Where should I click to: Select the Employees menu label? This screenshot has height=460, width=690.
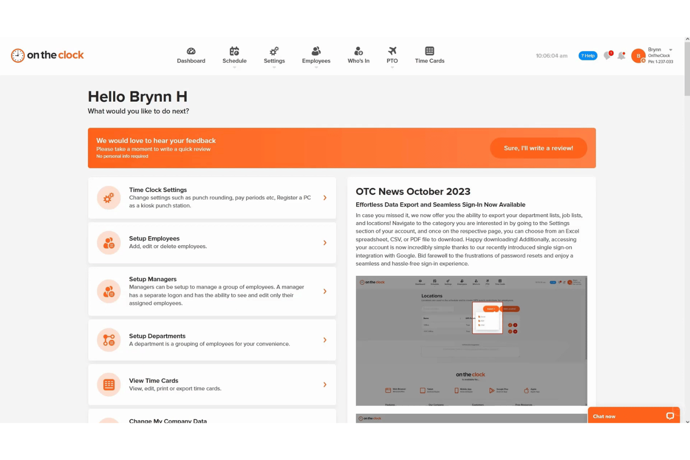[316, 61]
